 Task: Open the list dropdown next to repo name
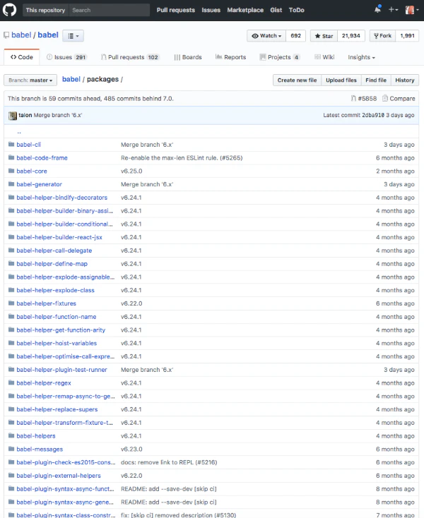pyautogui.click(x=73, y=36)
